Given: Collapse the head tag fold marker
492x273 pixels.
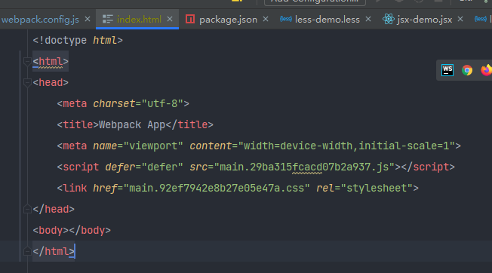Looking at the screenshot, I should pos(27,82).
